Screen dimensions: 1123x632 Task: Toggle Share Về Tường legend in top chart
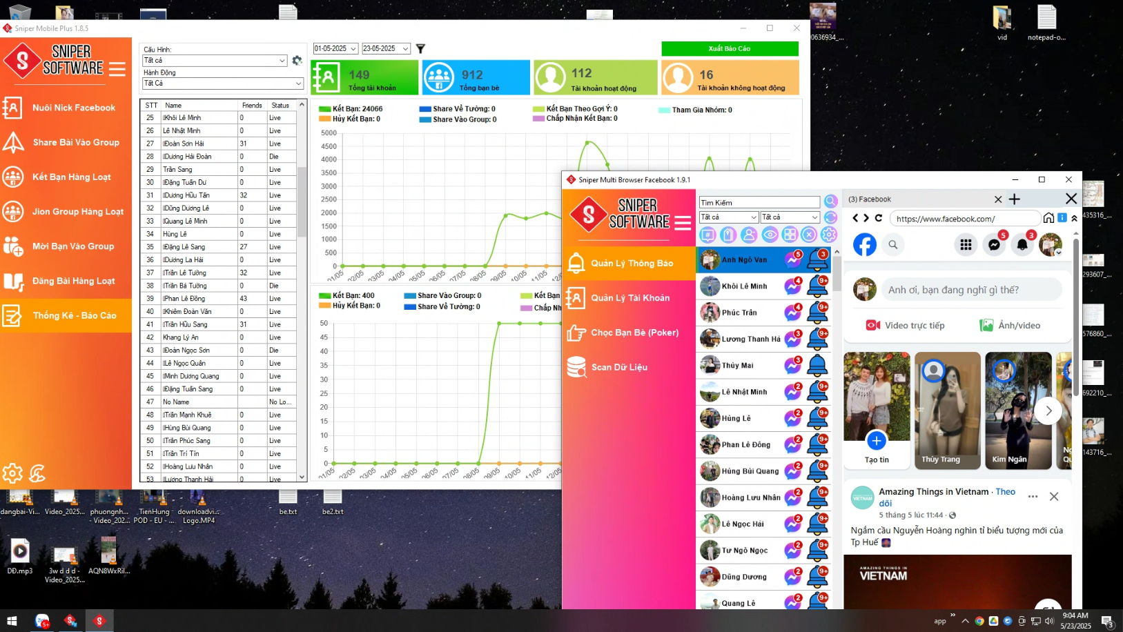pyautogui.click(x=425, y=109)
